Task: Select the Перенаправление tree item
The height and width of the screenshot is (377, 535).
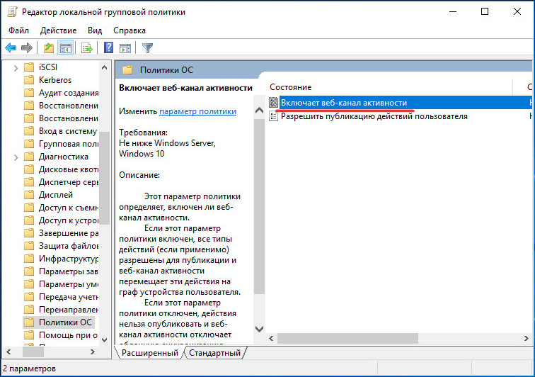Action: [69, 310]
